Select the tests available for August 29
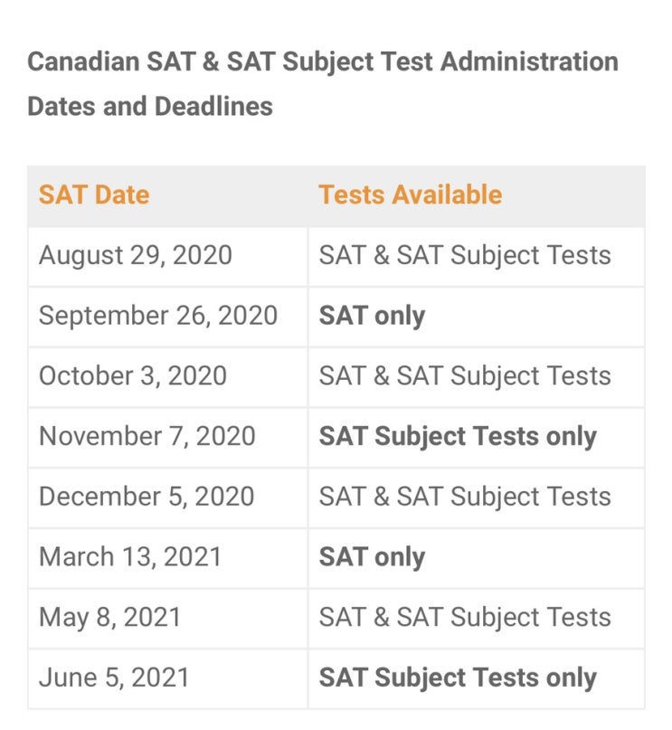Screen dimensions: 672x730 [465, 256]
